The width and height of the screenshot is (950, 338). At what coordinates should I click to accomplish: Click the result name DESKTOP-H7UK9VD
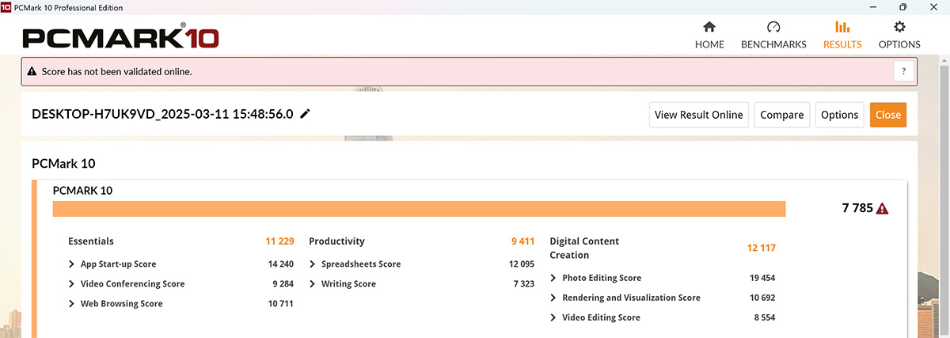tap(162, 114)
